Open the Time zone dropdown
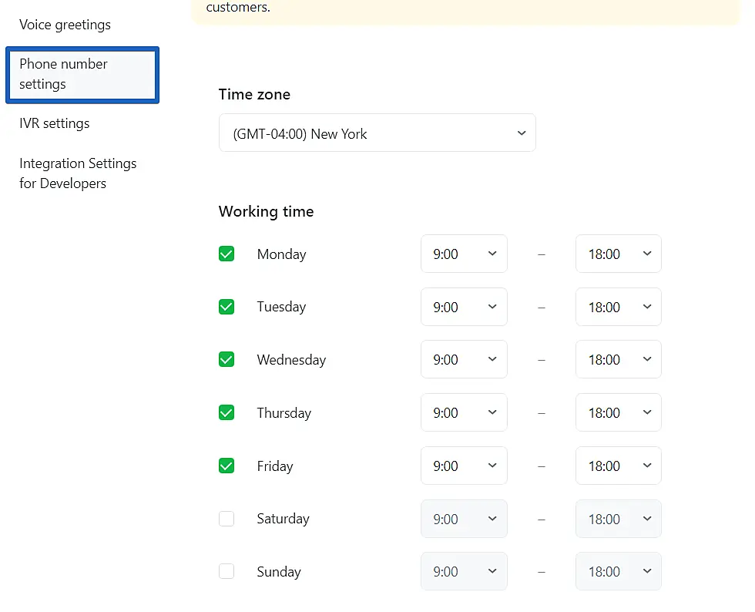Screen dimensions: 755x612 (377, 133)
